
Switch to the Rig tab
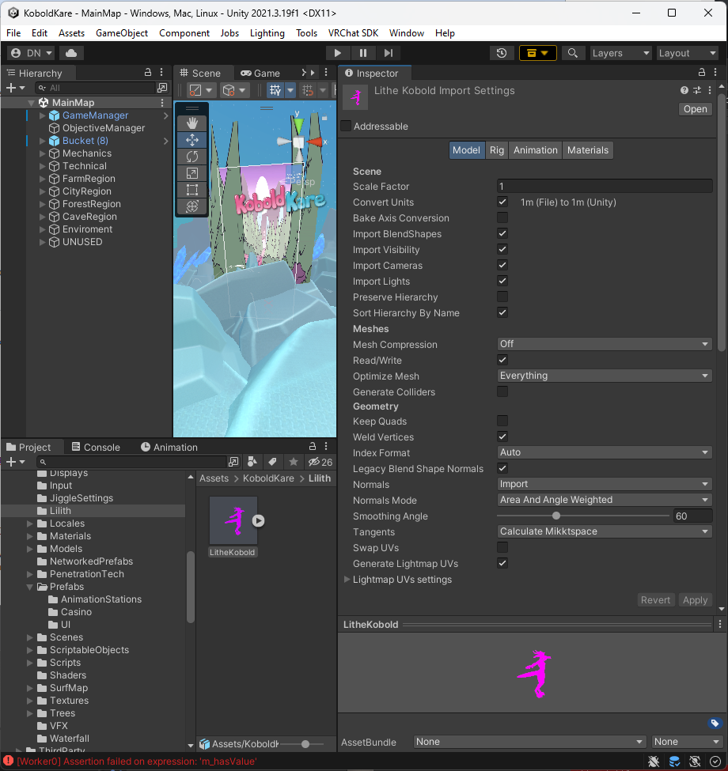[497, 150]
